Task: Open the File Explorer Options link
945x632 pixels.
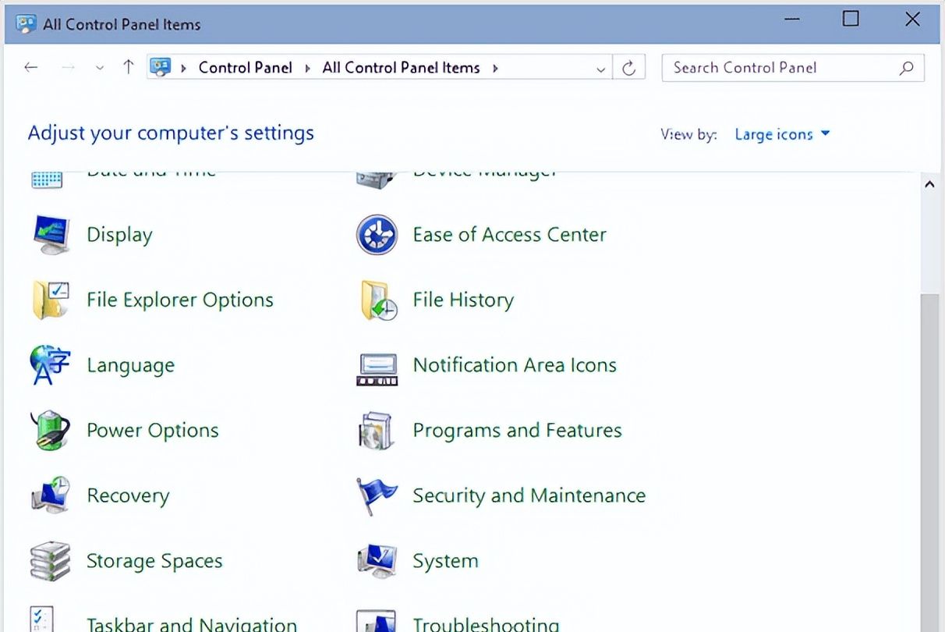Action: pos(180,300)
